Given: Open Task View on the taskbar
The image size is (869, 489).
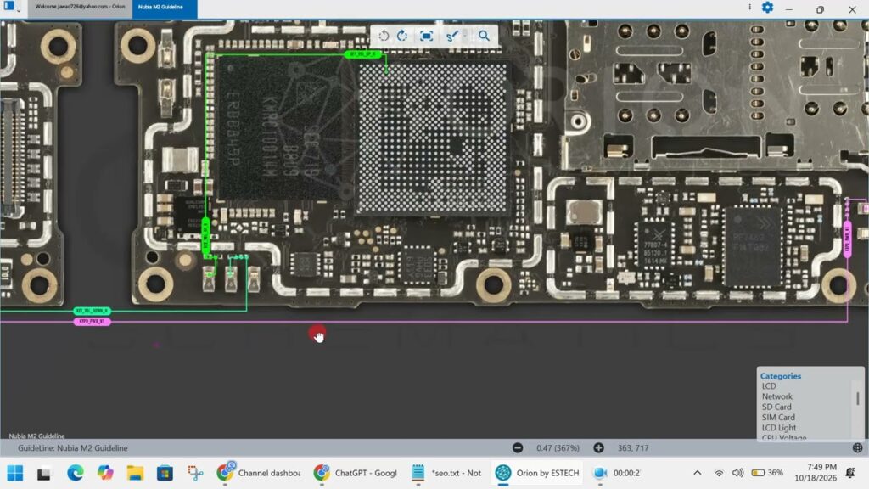Looking at the screenshot, I should [x=44, y=473].
